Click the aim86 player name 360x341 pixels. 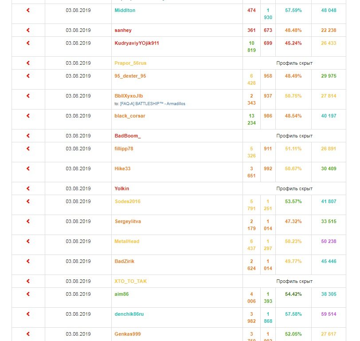(x=121, y=294)
